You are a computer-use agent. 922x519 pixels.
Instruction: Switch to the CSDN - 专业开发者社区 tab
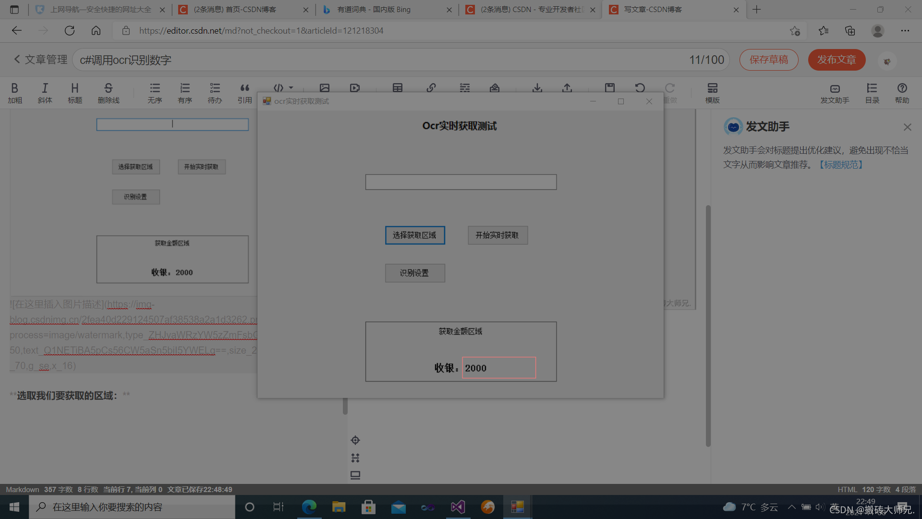pos(531,10)
